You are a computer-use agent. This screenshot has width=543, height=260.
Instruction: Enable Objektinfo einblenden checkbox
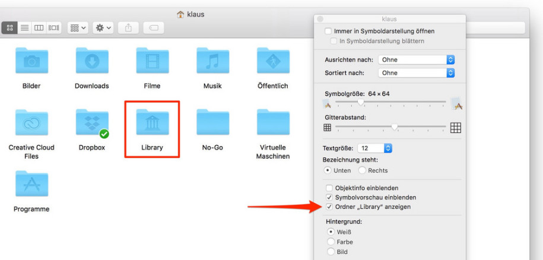[x=329, y=188]
